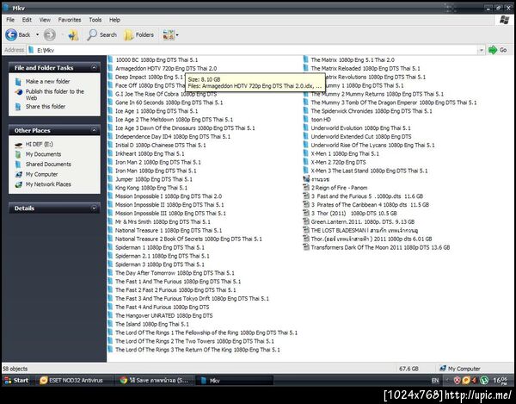Switch to ESET NOD32 Antivirus taskbar button
Viewport: 516px width, 404px height.
click(74, 380)
